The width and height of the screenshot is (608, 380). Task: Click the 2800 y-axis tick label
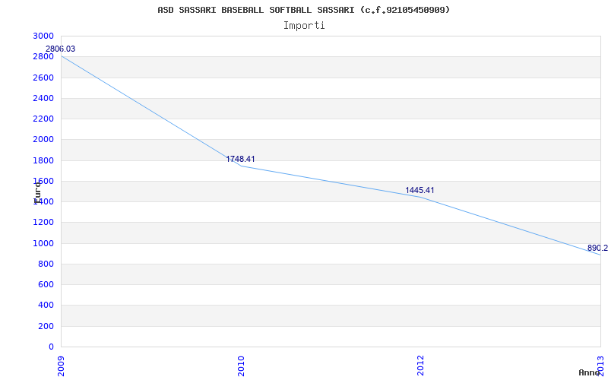point(43,56)
